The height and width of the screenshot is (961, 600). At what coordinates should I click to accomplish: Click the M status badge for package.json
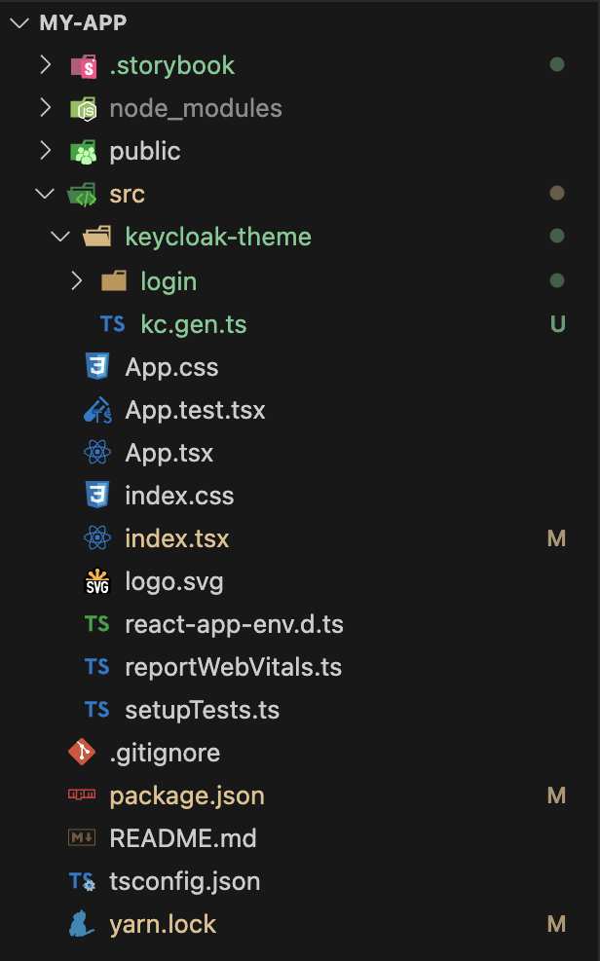point(556,795)
